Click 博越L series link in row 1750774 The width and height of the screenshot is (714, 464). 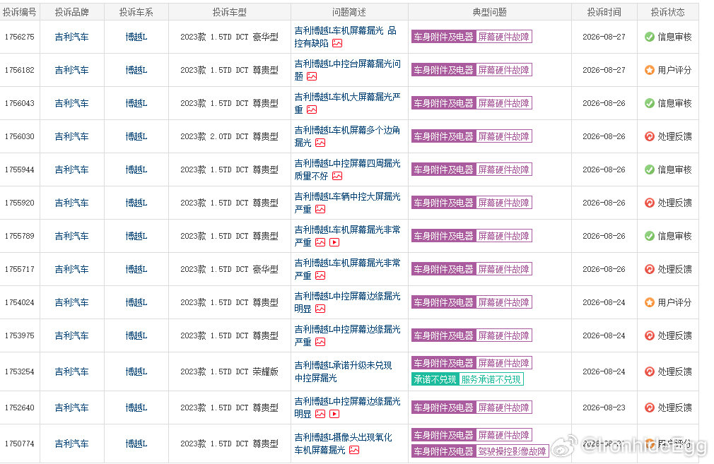pyautogui.click(x=136, y=444)
